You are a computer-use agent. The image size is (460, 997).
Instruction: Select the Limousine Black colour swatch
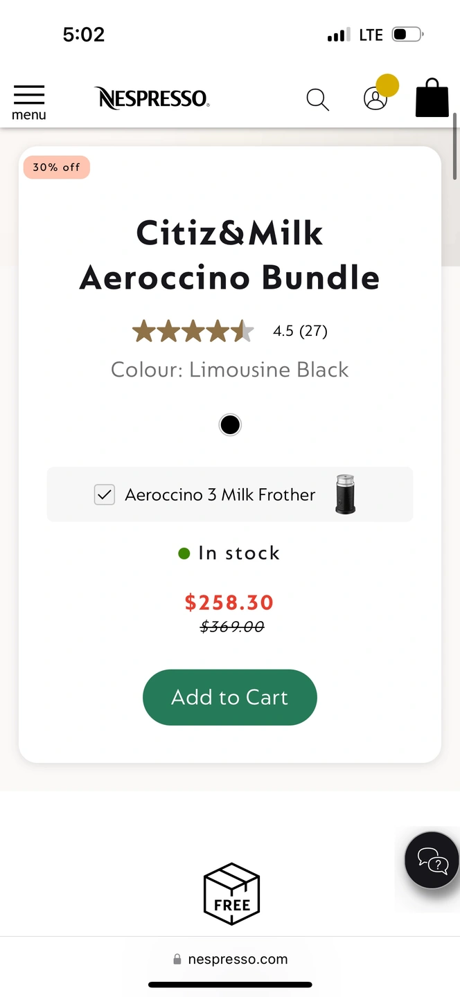click(x=230, y=424)
